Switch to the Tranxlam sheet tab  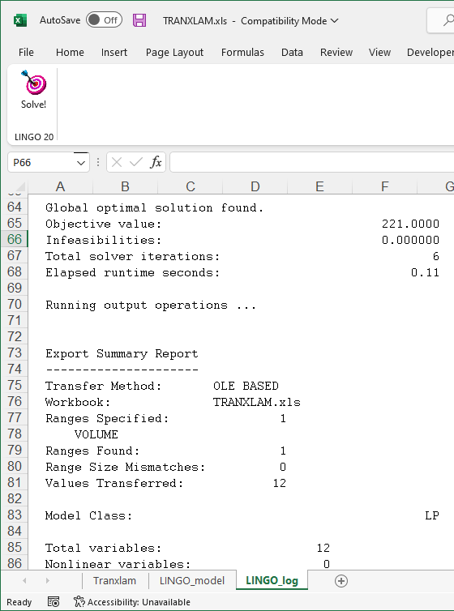[114, 580]
